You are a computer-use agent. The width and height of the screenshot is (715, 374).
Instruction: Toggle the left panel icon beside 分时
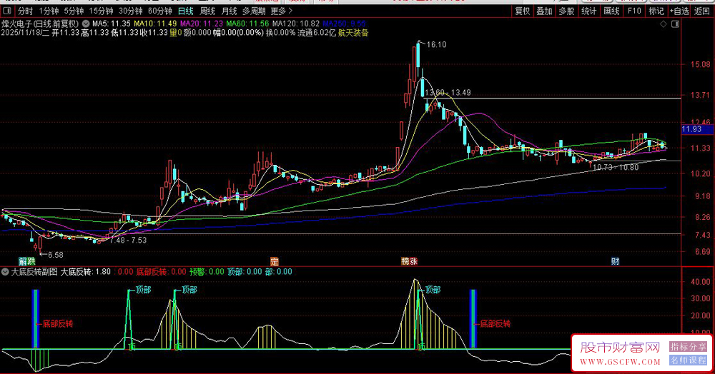(6, 11)
